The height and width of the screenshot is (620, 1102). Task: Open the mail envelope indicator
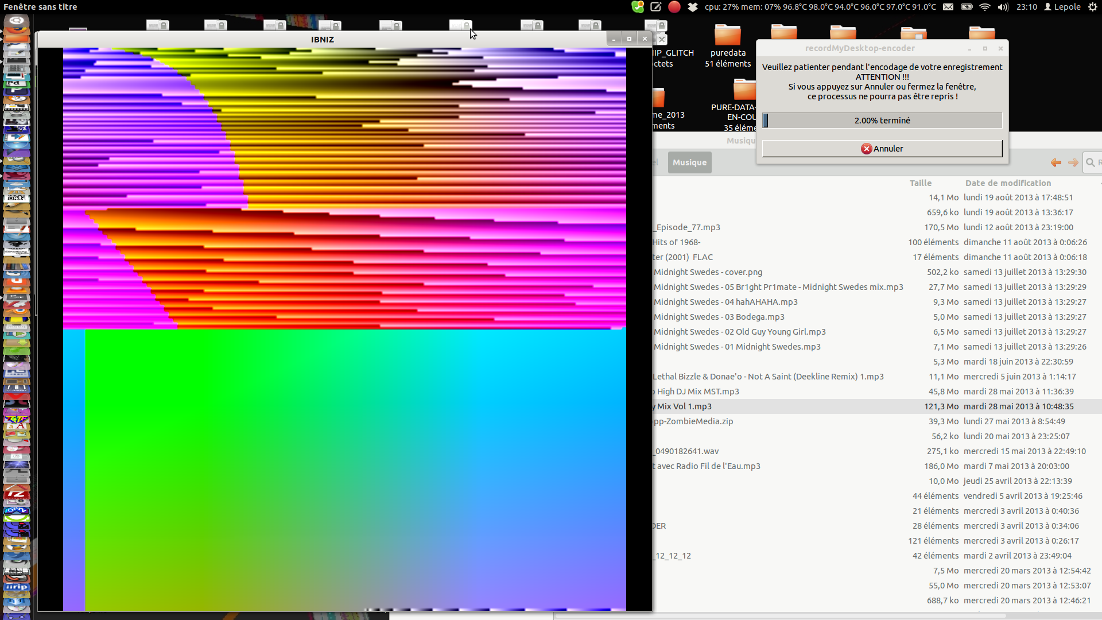tap(948, 7)
